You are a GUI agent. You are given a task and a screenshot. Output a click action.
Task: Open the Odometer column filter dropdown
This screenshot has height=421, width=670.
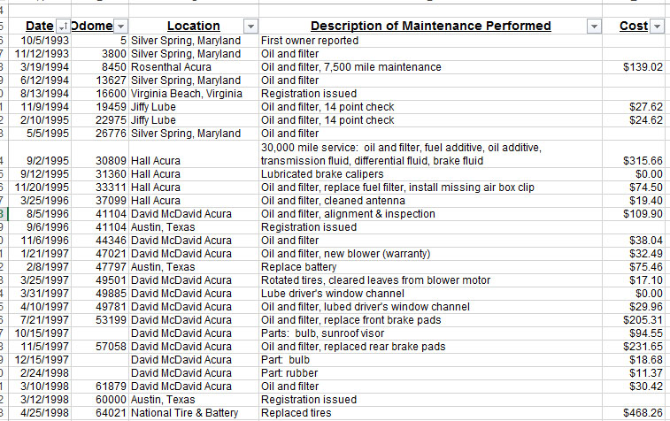[x=121, y=27]
